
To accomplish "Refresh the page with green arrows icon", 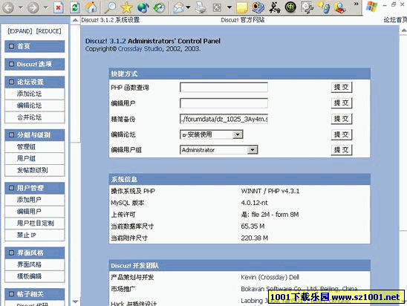I will 75,7.
